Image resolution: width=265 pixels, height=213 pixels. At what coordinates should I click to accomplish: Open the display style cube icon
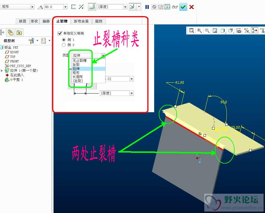tap(223, 31)
